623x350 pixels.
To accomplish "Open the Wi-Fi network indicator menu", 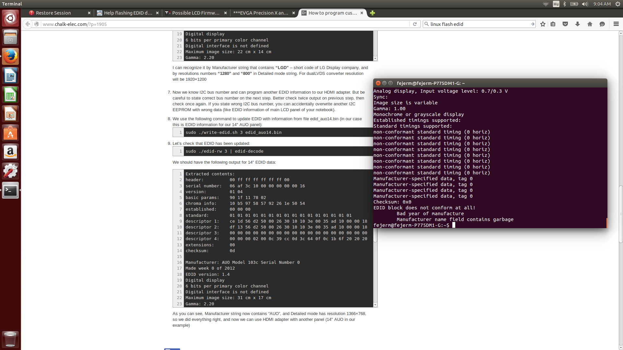I will tap(546, 4).
